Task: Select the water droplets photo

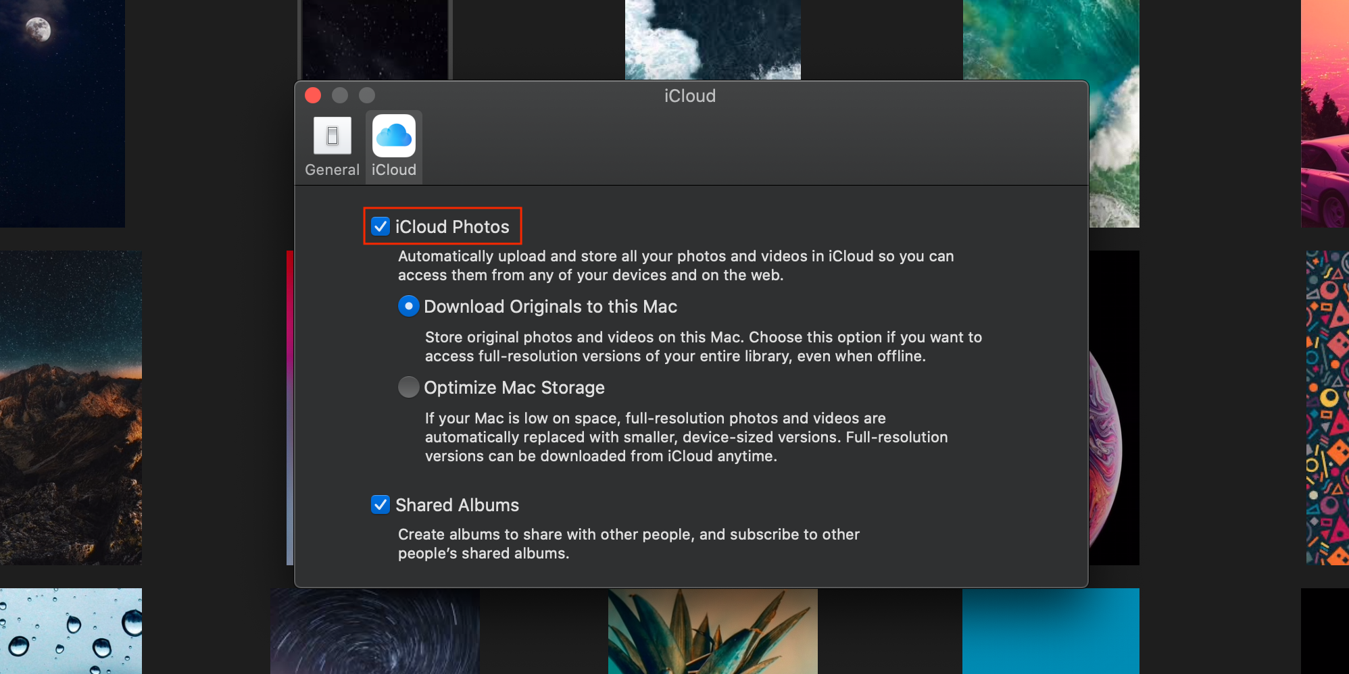Action: (x=71, y=631)
